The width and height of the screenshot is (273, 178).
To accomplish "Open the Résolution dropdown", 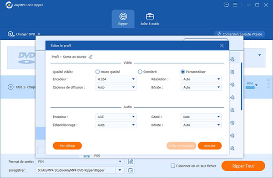I will click(x=201, y=79).
